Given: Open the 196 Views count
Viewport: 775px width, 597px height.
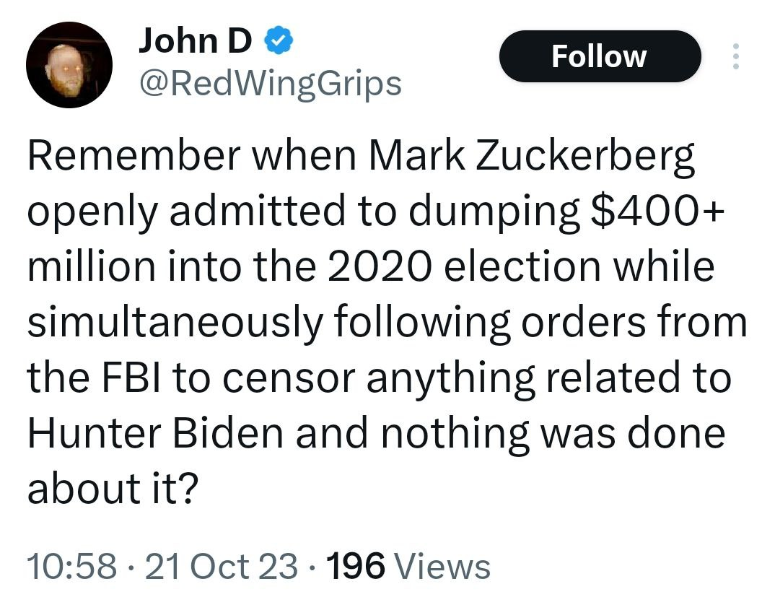Looking at the screenshot, I should 355,566.
